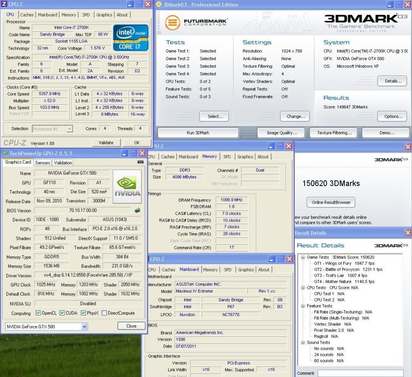Open SPD tab in the processor CPU-Z window
412x377 pixels.
click(x=86, y=15)
